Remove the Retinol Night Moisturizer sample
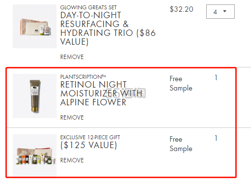This screenshot has height=186, width=251. [72, 118]
